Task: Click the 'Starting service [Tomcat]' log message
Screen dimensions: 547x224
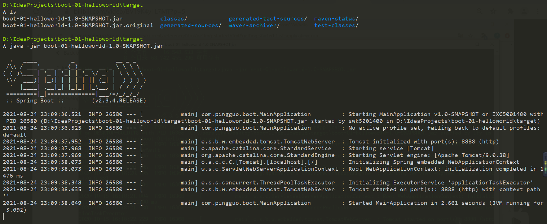Action: coord(391,148)
